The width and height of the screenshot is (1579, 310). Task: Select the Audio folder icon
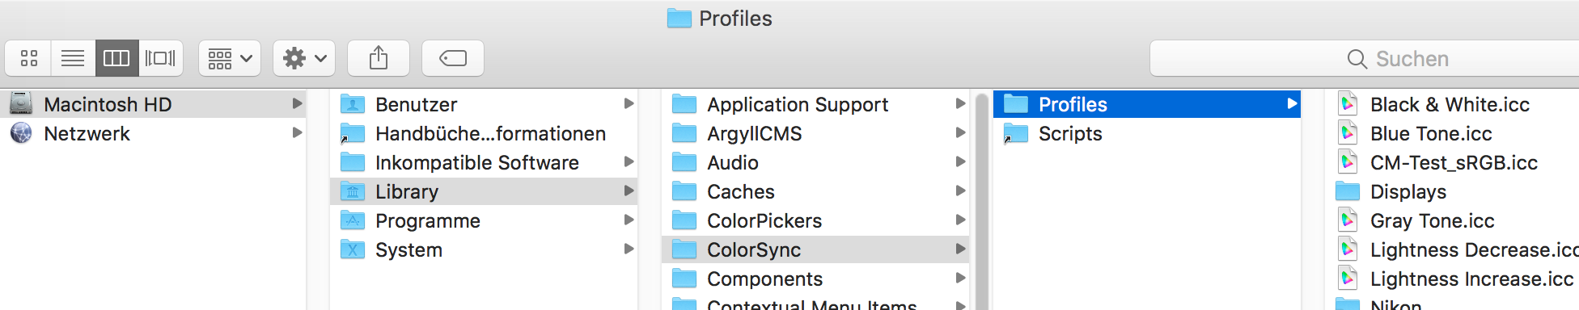pyautogui.click(x=684, y=161)
